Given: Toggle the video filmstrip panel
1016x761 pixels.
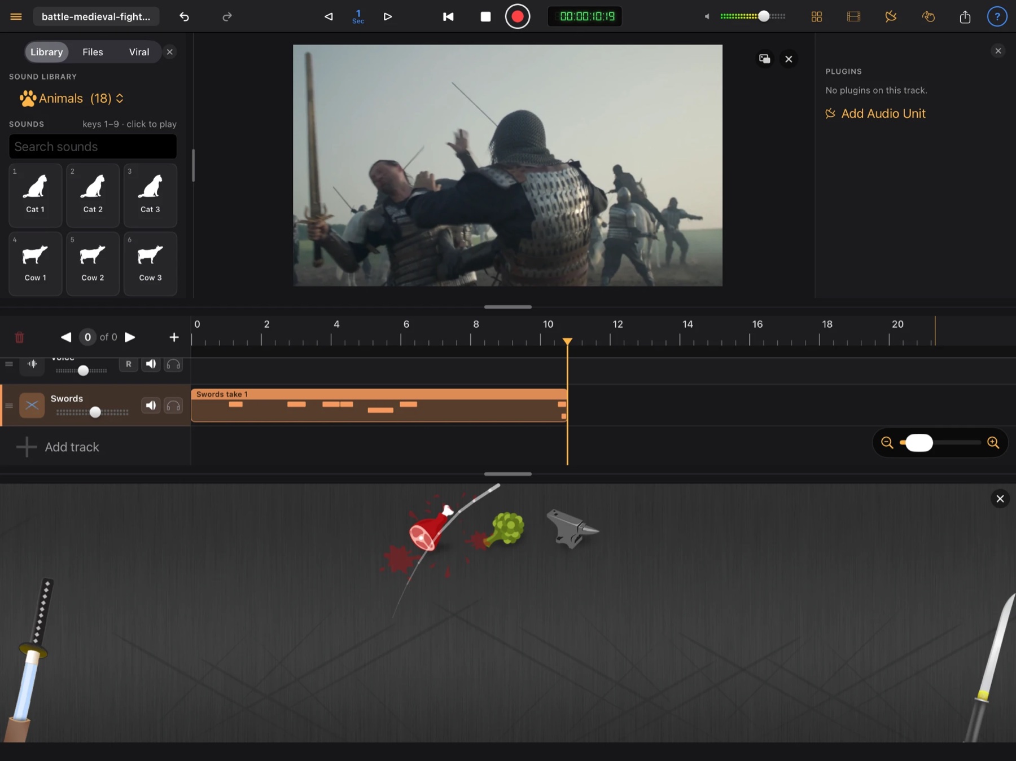Looking at the screenshot, I should pos(853,16).
